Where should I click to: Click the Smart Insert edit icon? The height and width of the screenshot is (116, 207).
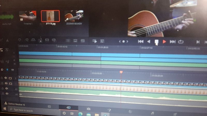click(20, 40)
